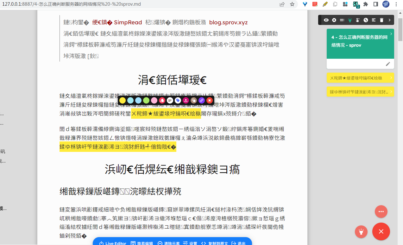The width and height of the screenshot is (403, 245).
Task: Click the link icon in the annotation popup
Action: [x=201, y=100]
